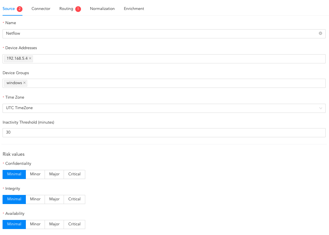
Task: Set Availability to Critical
Action: click(x=74, y=224)
